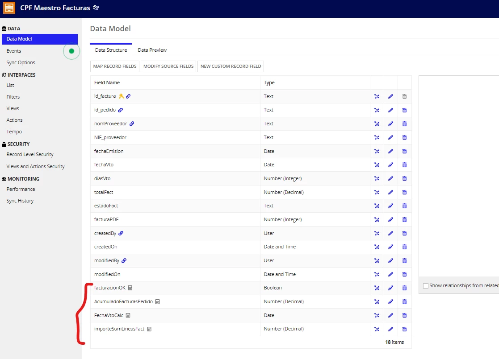The image size is (499, 359).
Task: View relationships icon for createdBy row
Action: point(377,233)
